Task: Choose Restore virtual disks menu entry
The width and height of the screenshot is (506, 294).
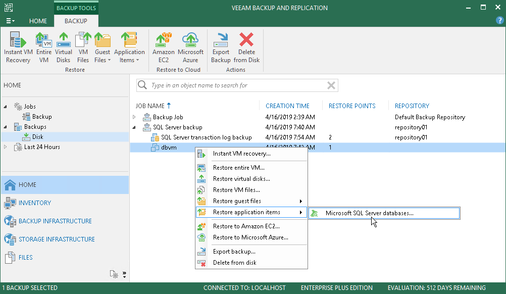Action: (251, 179)
